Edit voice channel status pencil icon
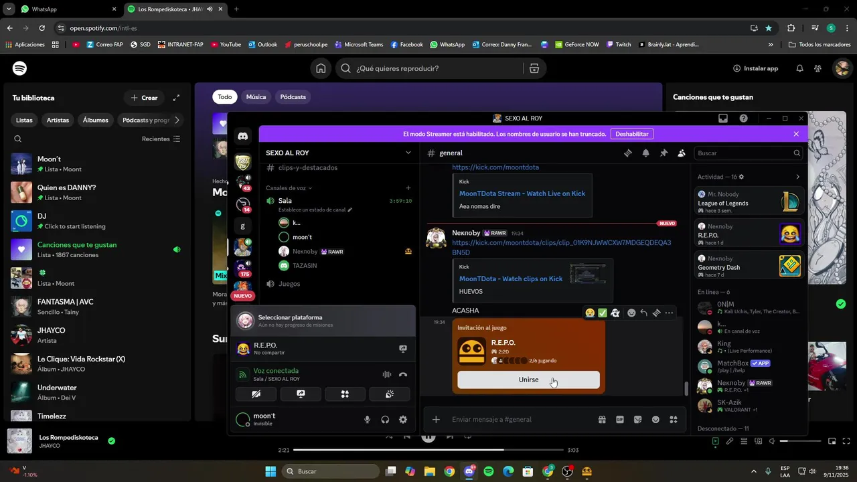Screen dimensions: 857x482 349,210
